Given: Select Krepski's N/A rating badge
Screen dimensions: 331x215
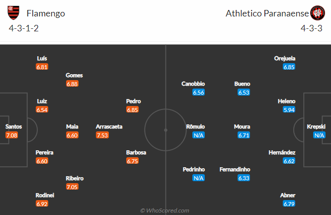Looking at the screenshot, I should 319,135.
